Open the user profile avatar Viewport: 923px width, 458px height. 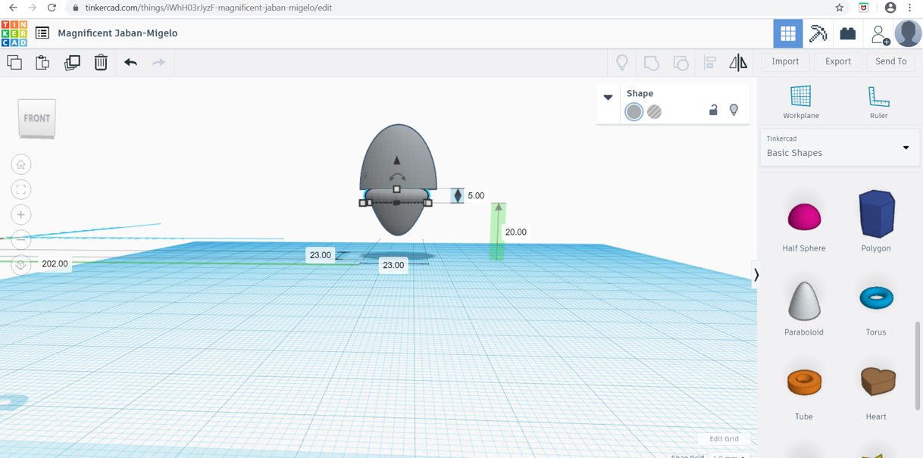pyautogui.click(x=908, y=33)
